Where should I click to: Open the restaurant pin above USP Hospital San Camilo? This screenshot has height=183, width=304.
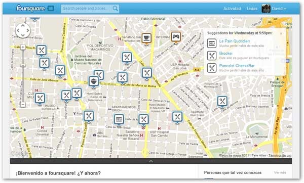pyautogui.click(x=143, y=119)
